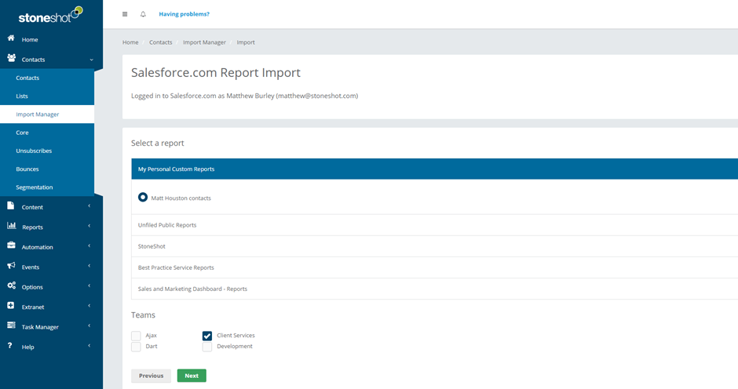This screenshot has height=389, width=738.
Task: Click the Automation briefcase icon
Action: pos(11,245)
